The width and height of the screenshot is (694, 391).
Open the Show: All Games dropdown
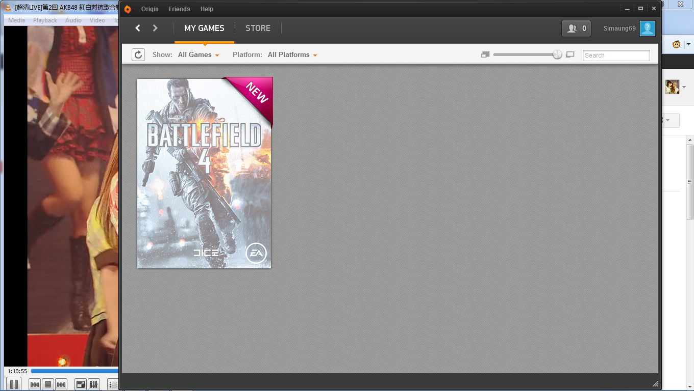(x=198, y=54)
